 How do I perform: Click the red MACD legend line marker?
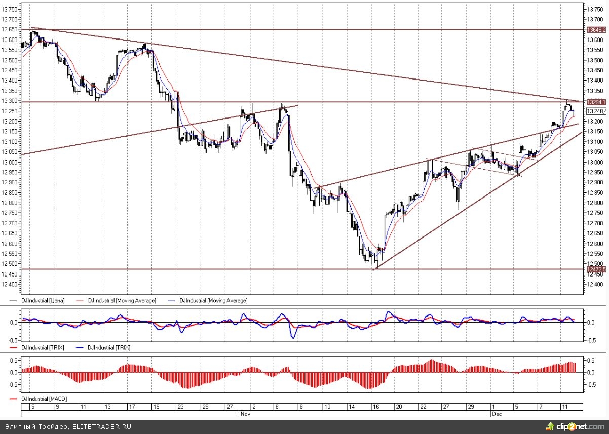point(14,399)
